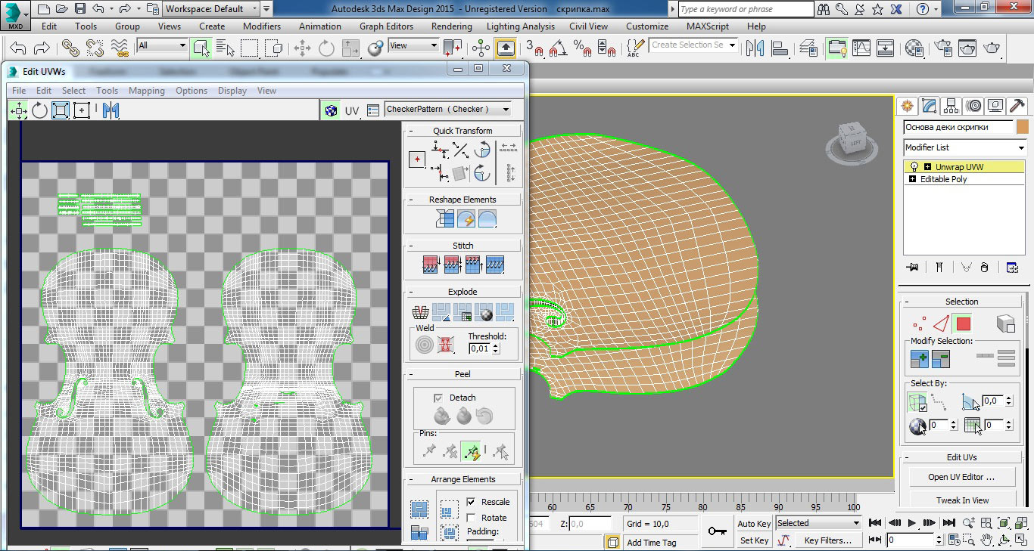
Task: Open the CheckerPattern texture dropdown
Action: coord(448,110)
